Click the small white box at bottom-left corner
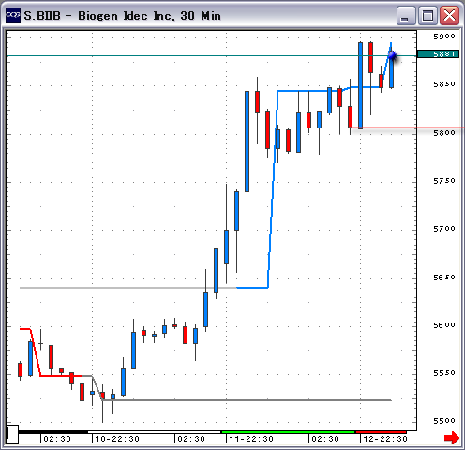 [12, 434]
